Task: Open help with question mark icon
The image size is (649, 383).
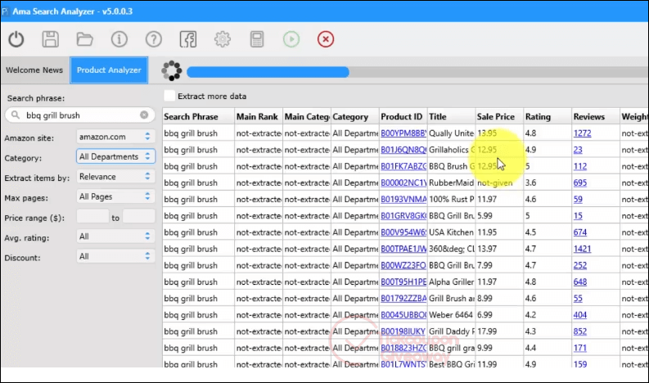Action: (154, 39)
